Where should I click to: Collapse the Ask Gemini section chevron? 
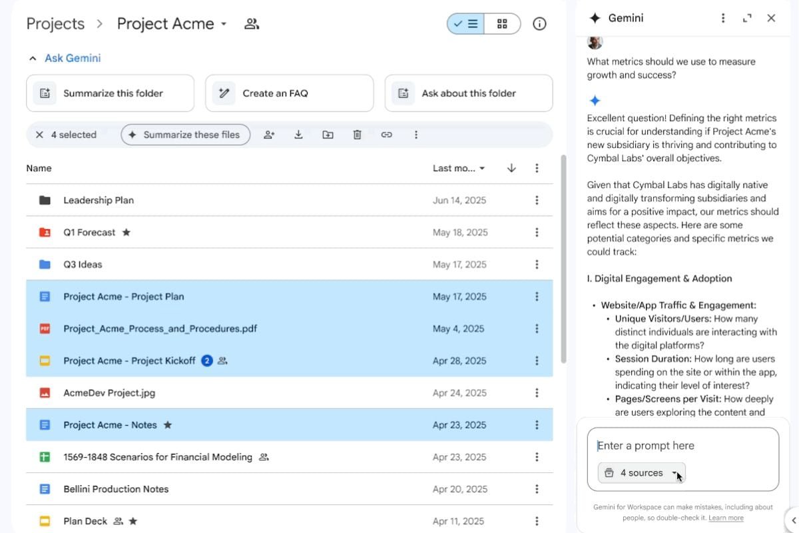tap(33, 59)
